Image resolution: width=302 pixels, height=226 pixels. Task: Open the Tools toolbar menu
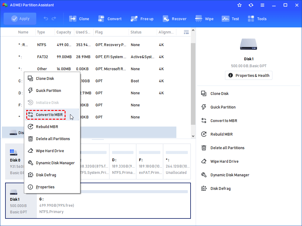point(257,19)
